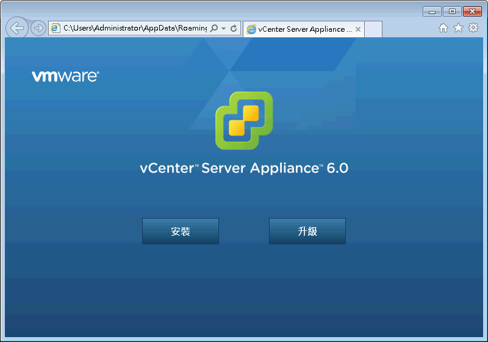Click the vmware logo
This screenshot has width=488, height=342.
click(65, 76)
